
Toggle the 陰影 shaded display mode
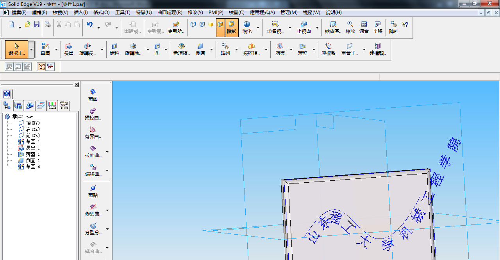pyautogui.click(x=232, y=27)
